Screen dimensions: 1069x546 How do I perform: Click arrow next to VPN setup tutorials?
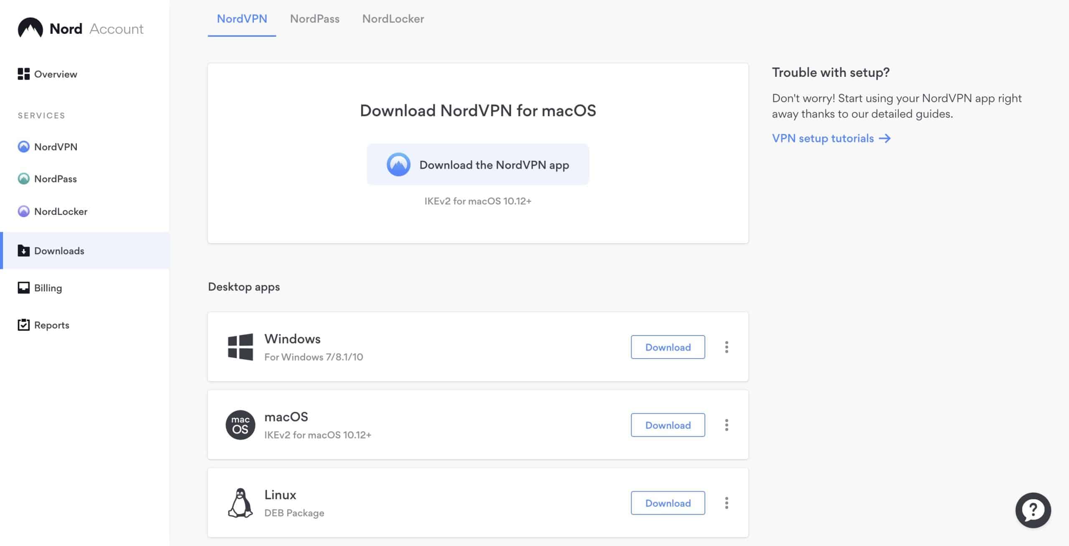click(x=885, y=139)
